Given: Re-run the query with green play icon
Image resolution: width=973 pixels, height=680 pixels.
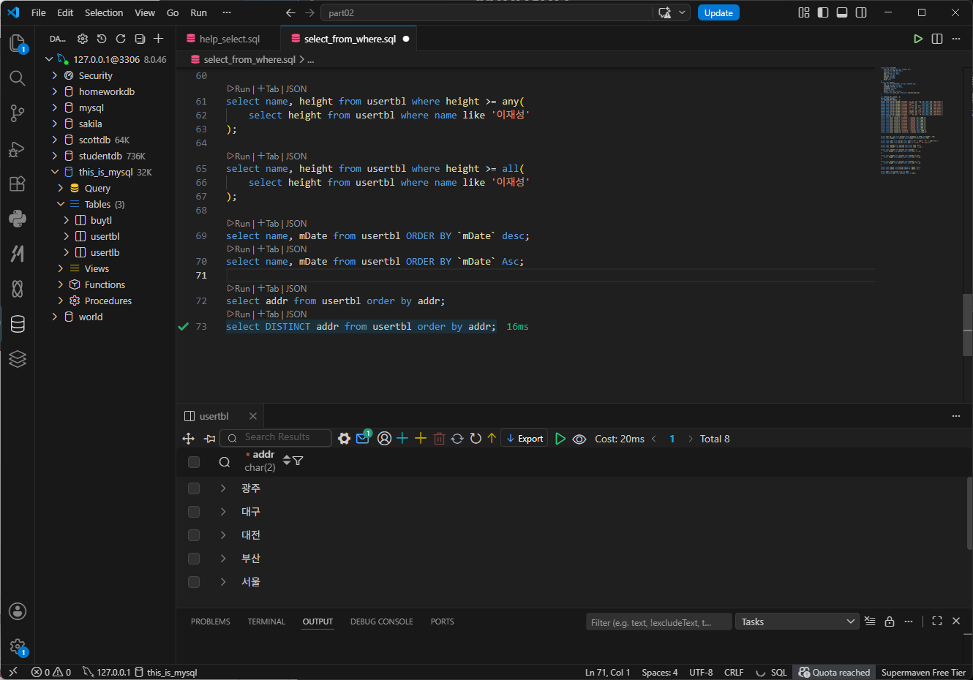Looking at the screenshot, I should click(x=560, y=439).
